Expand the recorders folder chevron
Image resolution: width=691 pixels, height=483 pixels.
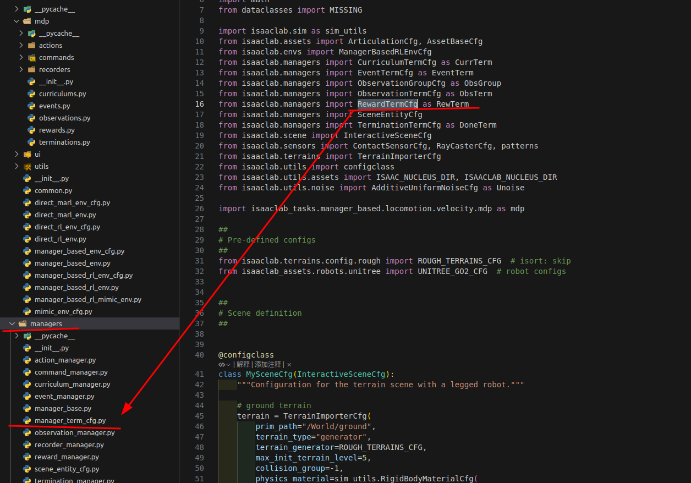click(x=21, y=70)
